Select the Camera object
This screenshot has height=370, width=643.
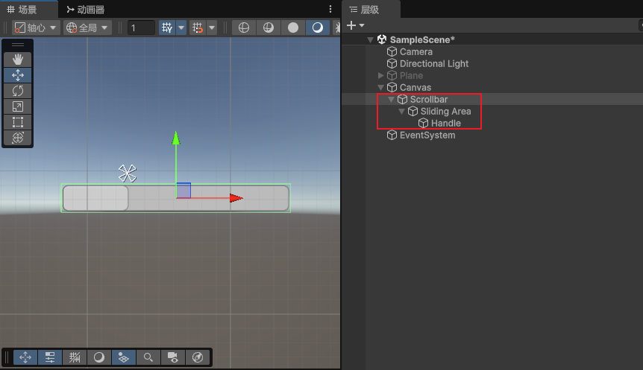(415, 51)
